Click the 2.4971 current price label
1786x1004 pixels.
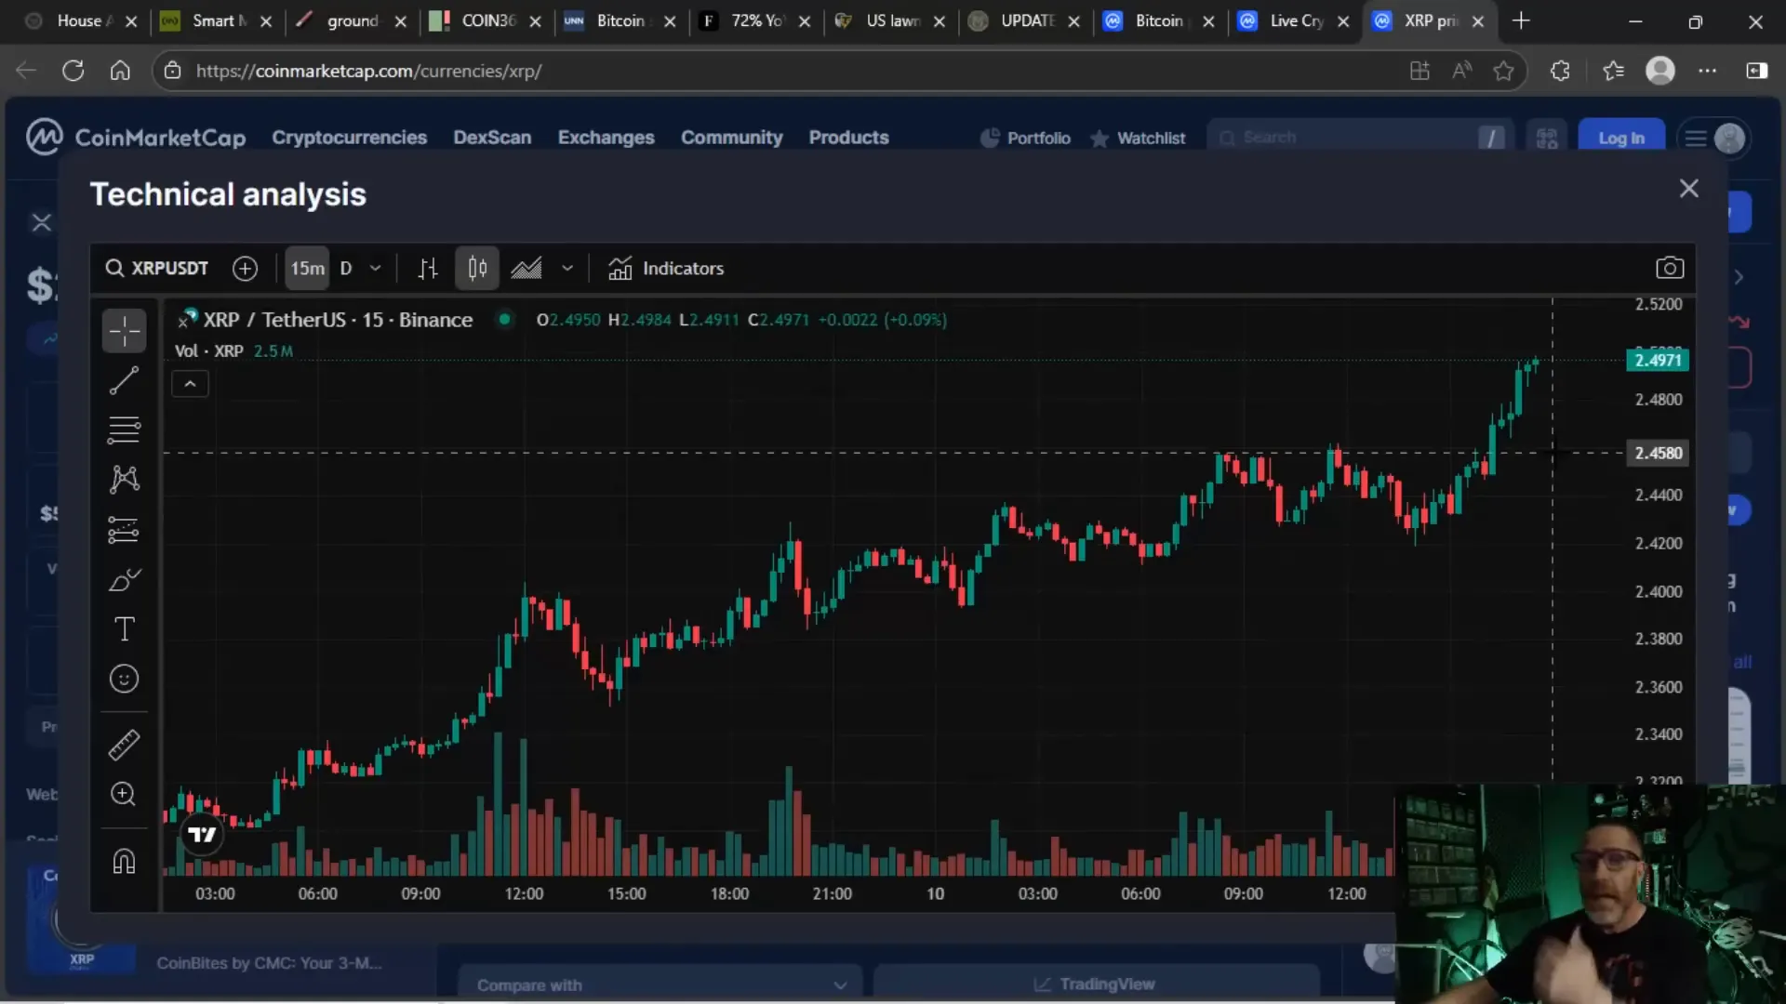pyautogui.click(x=1658, y=361)
